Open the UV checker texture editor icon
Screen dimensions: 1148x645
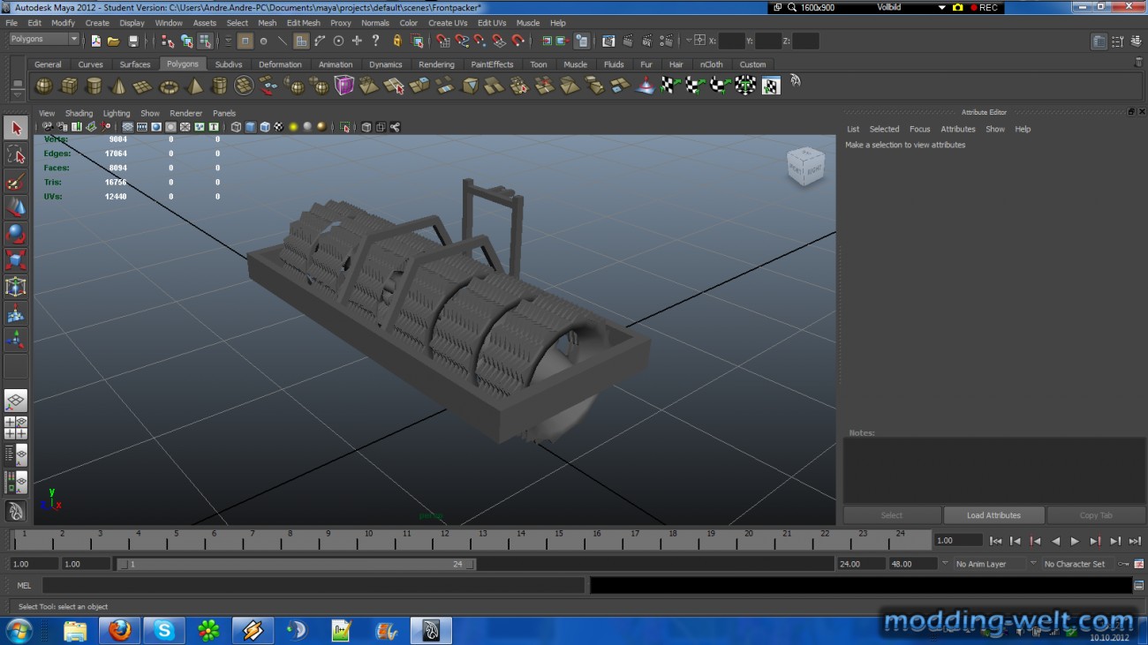click(771, 86)
